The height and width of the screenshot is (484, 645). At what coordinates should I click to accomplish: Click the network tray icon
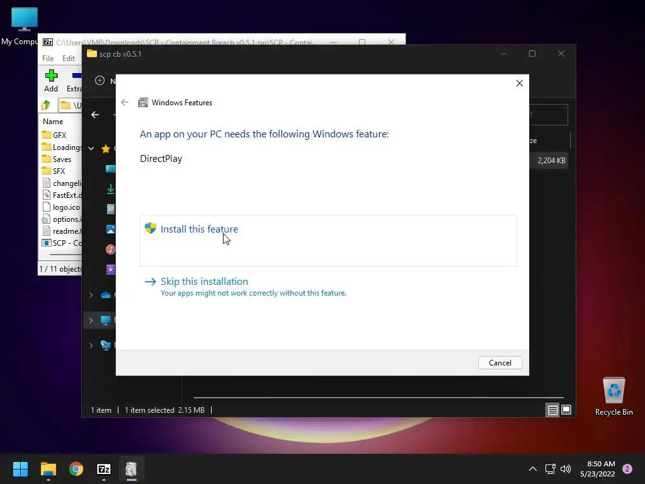[x=551, y=469]
